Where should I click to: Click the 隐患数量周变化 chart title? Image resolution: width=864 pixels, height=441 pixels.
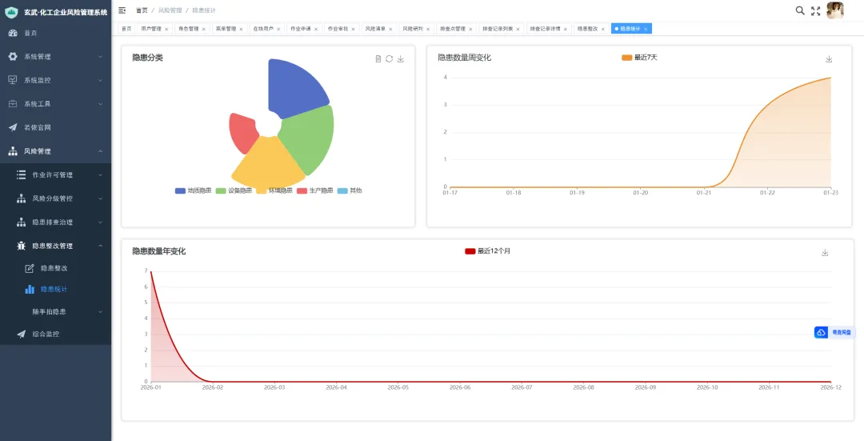pos(465,58)
